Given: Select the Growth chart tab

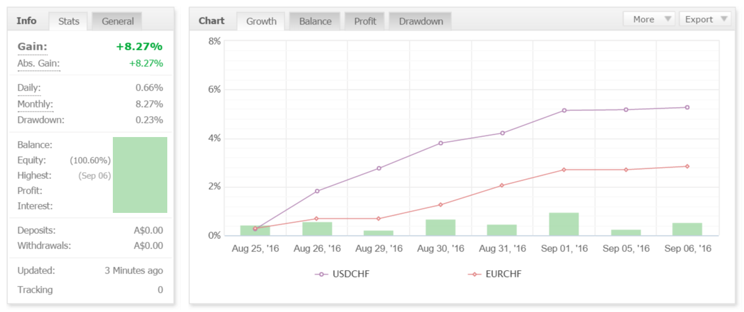Looking at the screenshot, I should click(x=261, y=22).
